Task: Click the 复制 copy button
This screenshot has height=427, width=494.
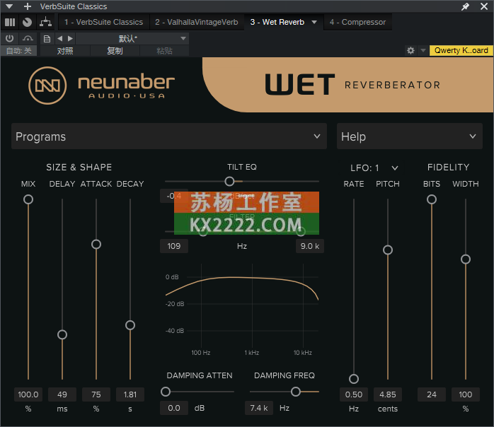Action: click(x=115, y=51)
